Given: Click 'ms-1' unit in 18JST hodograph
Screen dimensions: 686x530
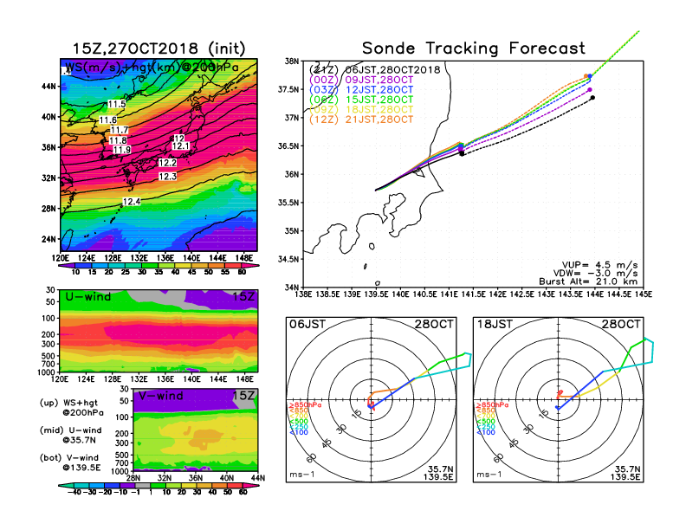Looking at the screenshot, I should pos(489,475).
